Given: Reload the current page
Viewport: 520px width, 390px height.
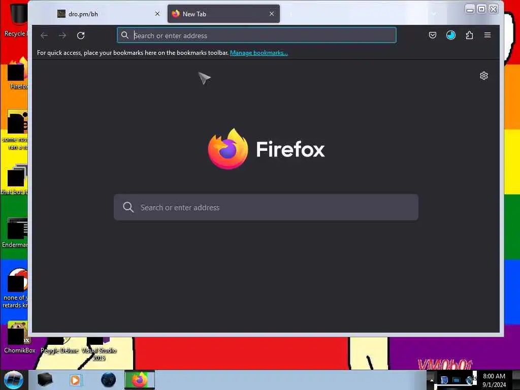Looking at the screenshot, I should click(81, 36).
